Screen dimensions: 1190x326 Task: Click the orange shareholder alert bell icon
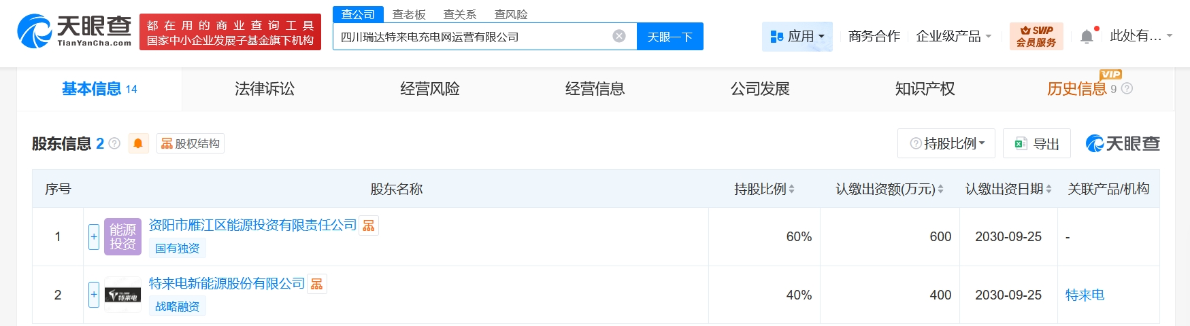pyautogui.click(x=138, y=143)
